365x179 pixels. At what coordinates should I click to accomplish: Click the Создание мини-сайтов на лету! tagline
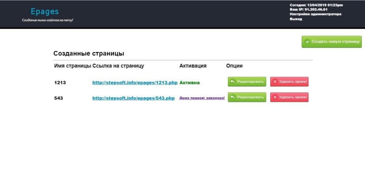[48, 20]
